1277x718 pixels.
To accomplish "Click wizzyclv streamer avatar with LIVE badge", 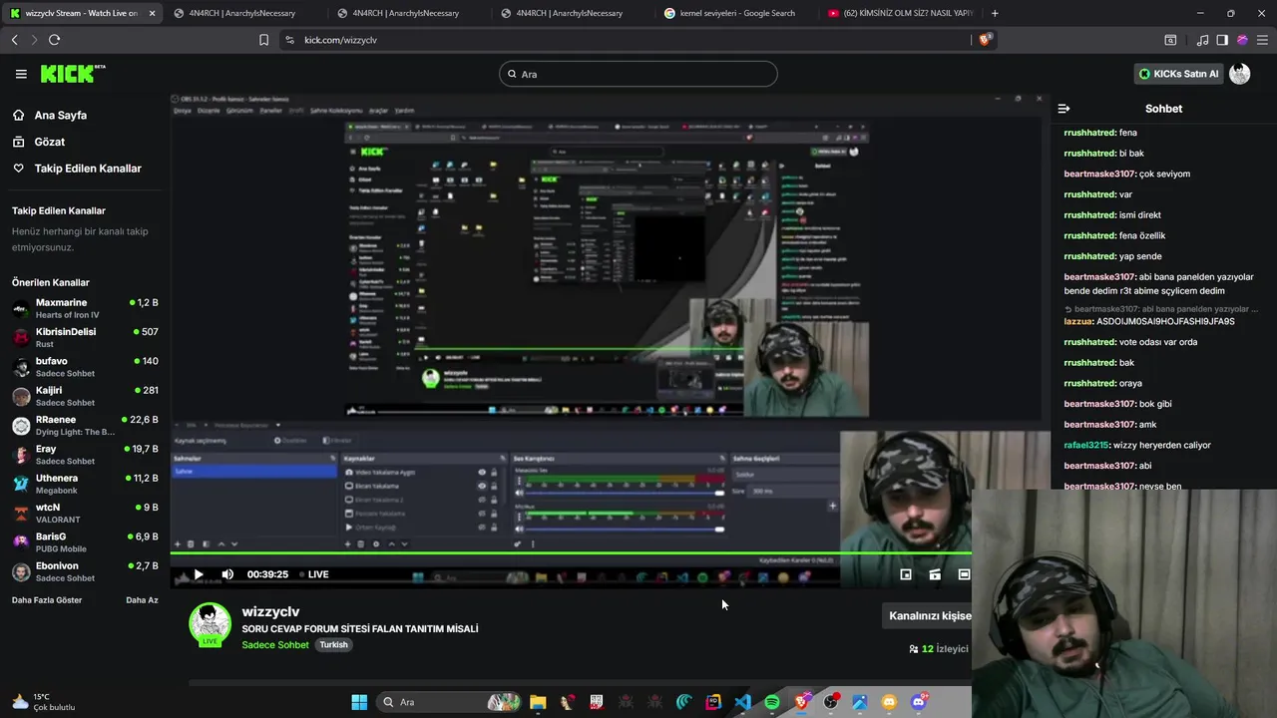I will pos(210,625).
